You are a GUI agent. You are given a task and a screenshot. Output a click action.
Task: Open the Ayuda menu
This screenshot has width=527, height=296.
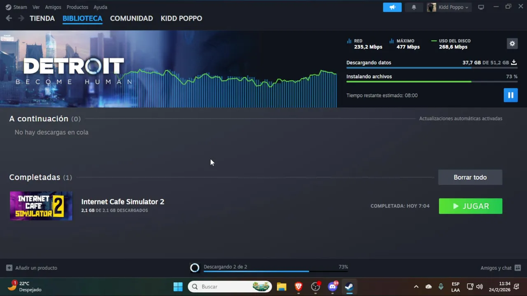[100, 7]
